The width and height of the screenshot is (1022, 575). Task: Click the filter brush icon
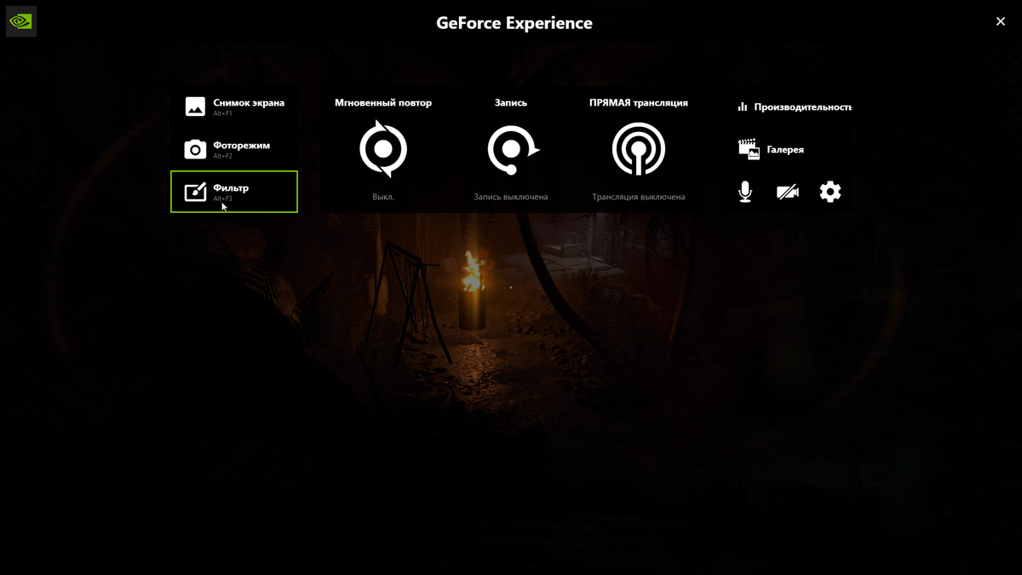point(195,192)
